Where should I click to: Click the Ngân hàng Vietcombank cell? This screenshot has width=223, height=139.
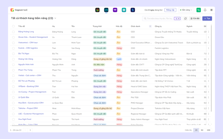point(165,59)
